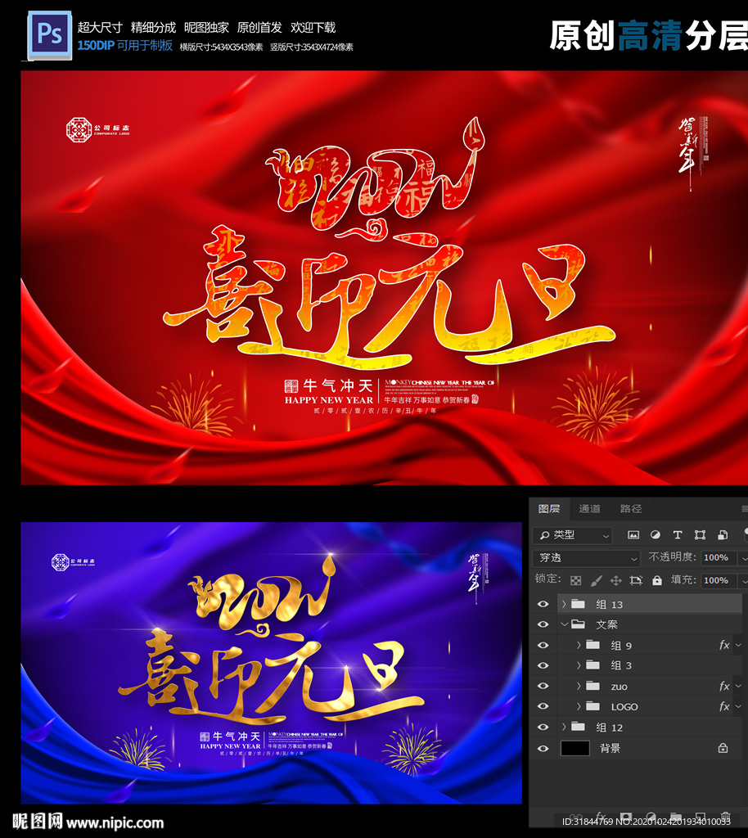Lock image pixels with the brush lock icon
Screen dimensions: 748x838
595,581
